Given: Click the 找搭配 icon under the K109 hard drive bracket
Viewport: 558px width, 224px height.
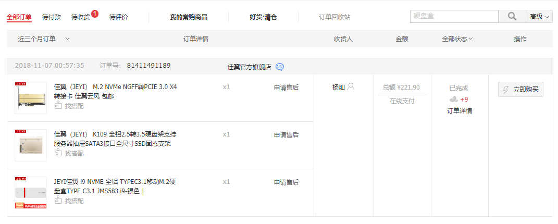Looking at the screenshot, I should click(x=58, y=153).
